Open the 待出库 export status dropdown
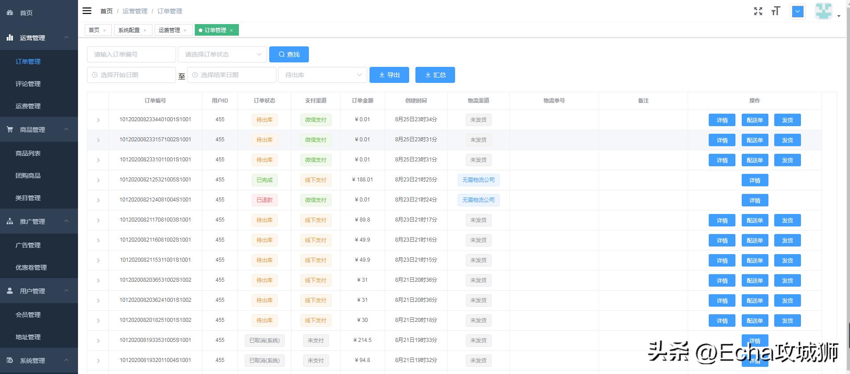 [x=322, y=75]
